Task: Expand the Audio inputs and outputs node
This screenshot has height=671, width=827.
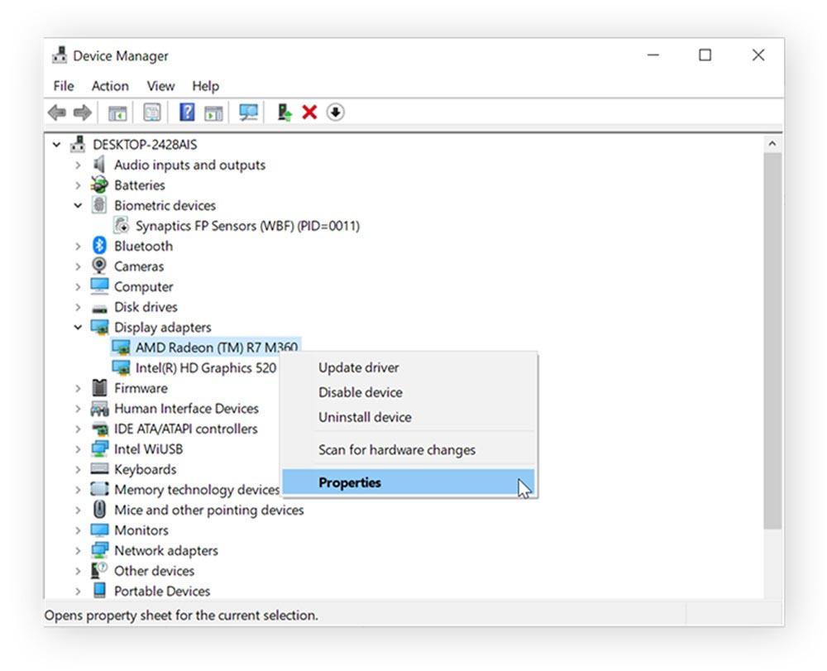Action: (x=78, y=165)
